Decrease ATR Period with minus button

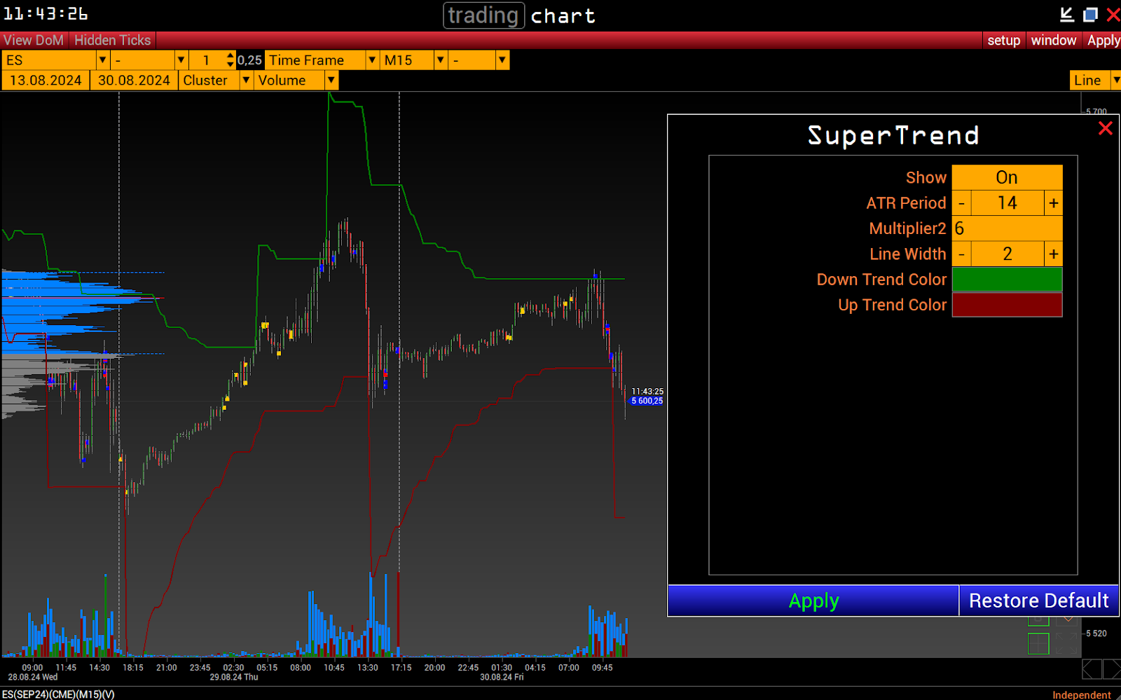(x=961, y=203)
